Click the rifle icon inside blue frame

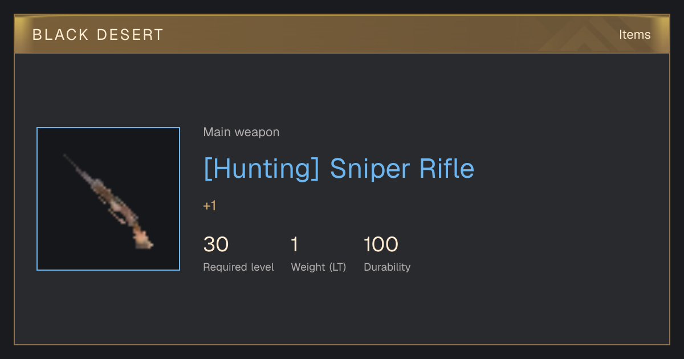(x=108, y=201)
